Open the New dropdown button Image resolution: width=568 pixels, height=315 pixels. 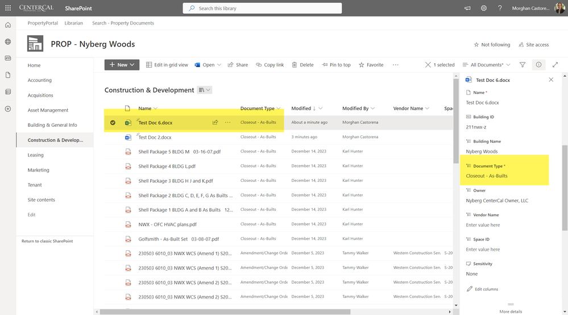click(122, 65)
